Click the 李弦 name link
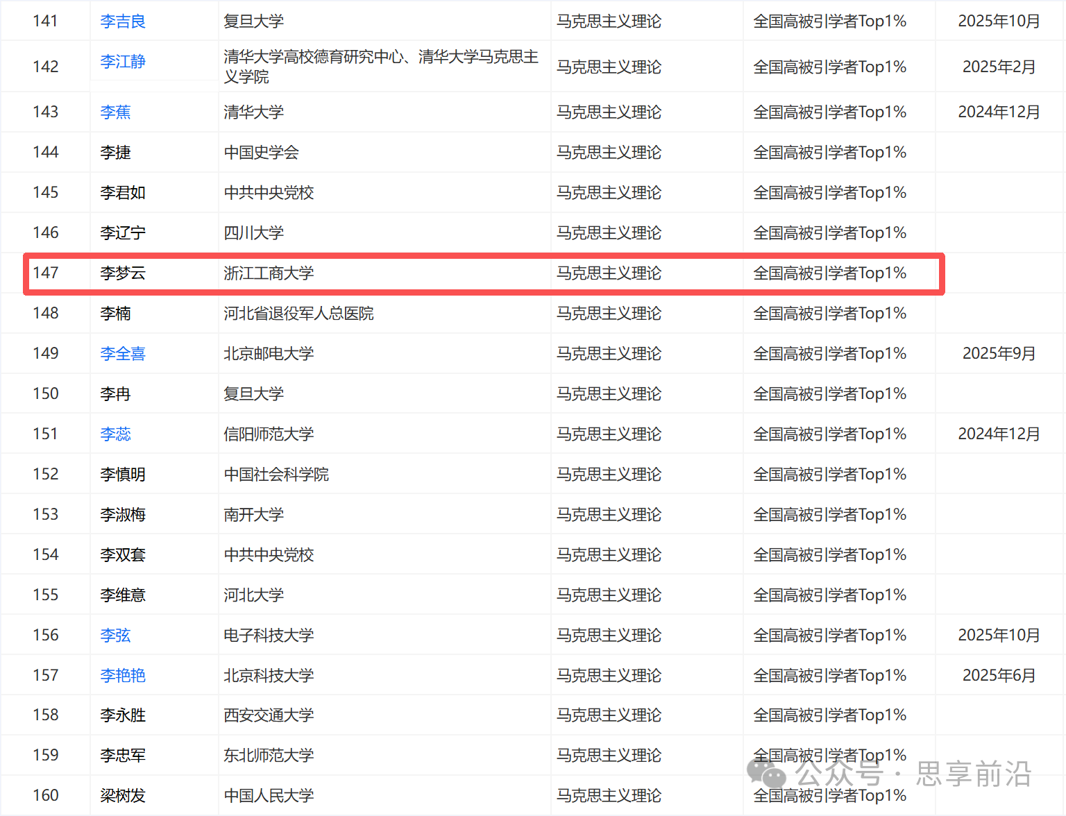Image resolution: width=1066 pixels, height=816 pixels. [x=115, y=636]
